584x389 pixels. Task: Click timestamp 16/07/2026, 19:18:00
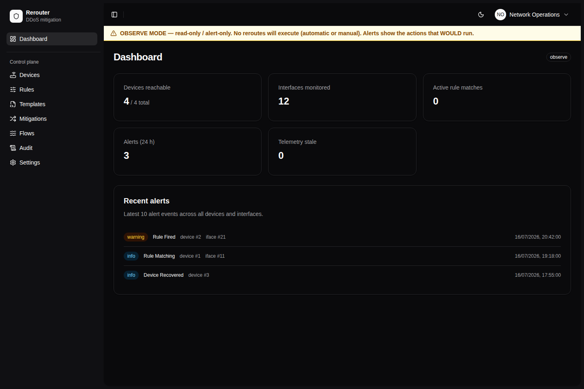coord(538,256)
